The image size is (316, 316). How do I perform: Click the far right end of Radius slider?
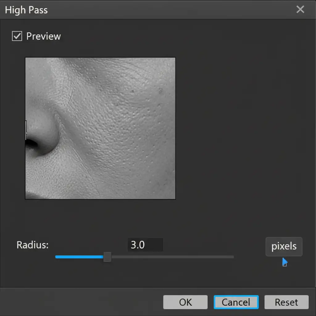(233, 257)
